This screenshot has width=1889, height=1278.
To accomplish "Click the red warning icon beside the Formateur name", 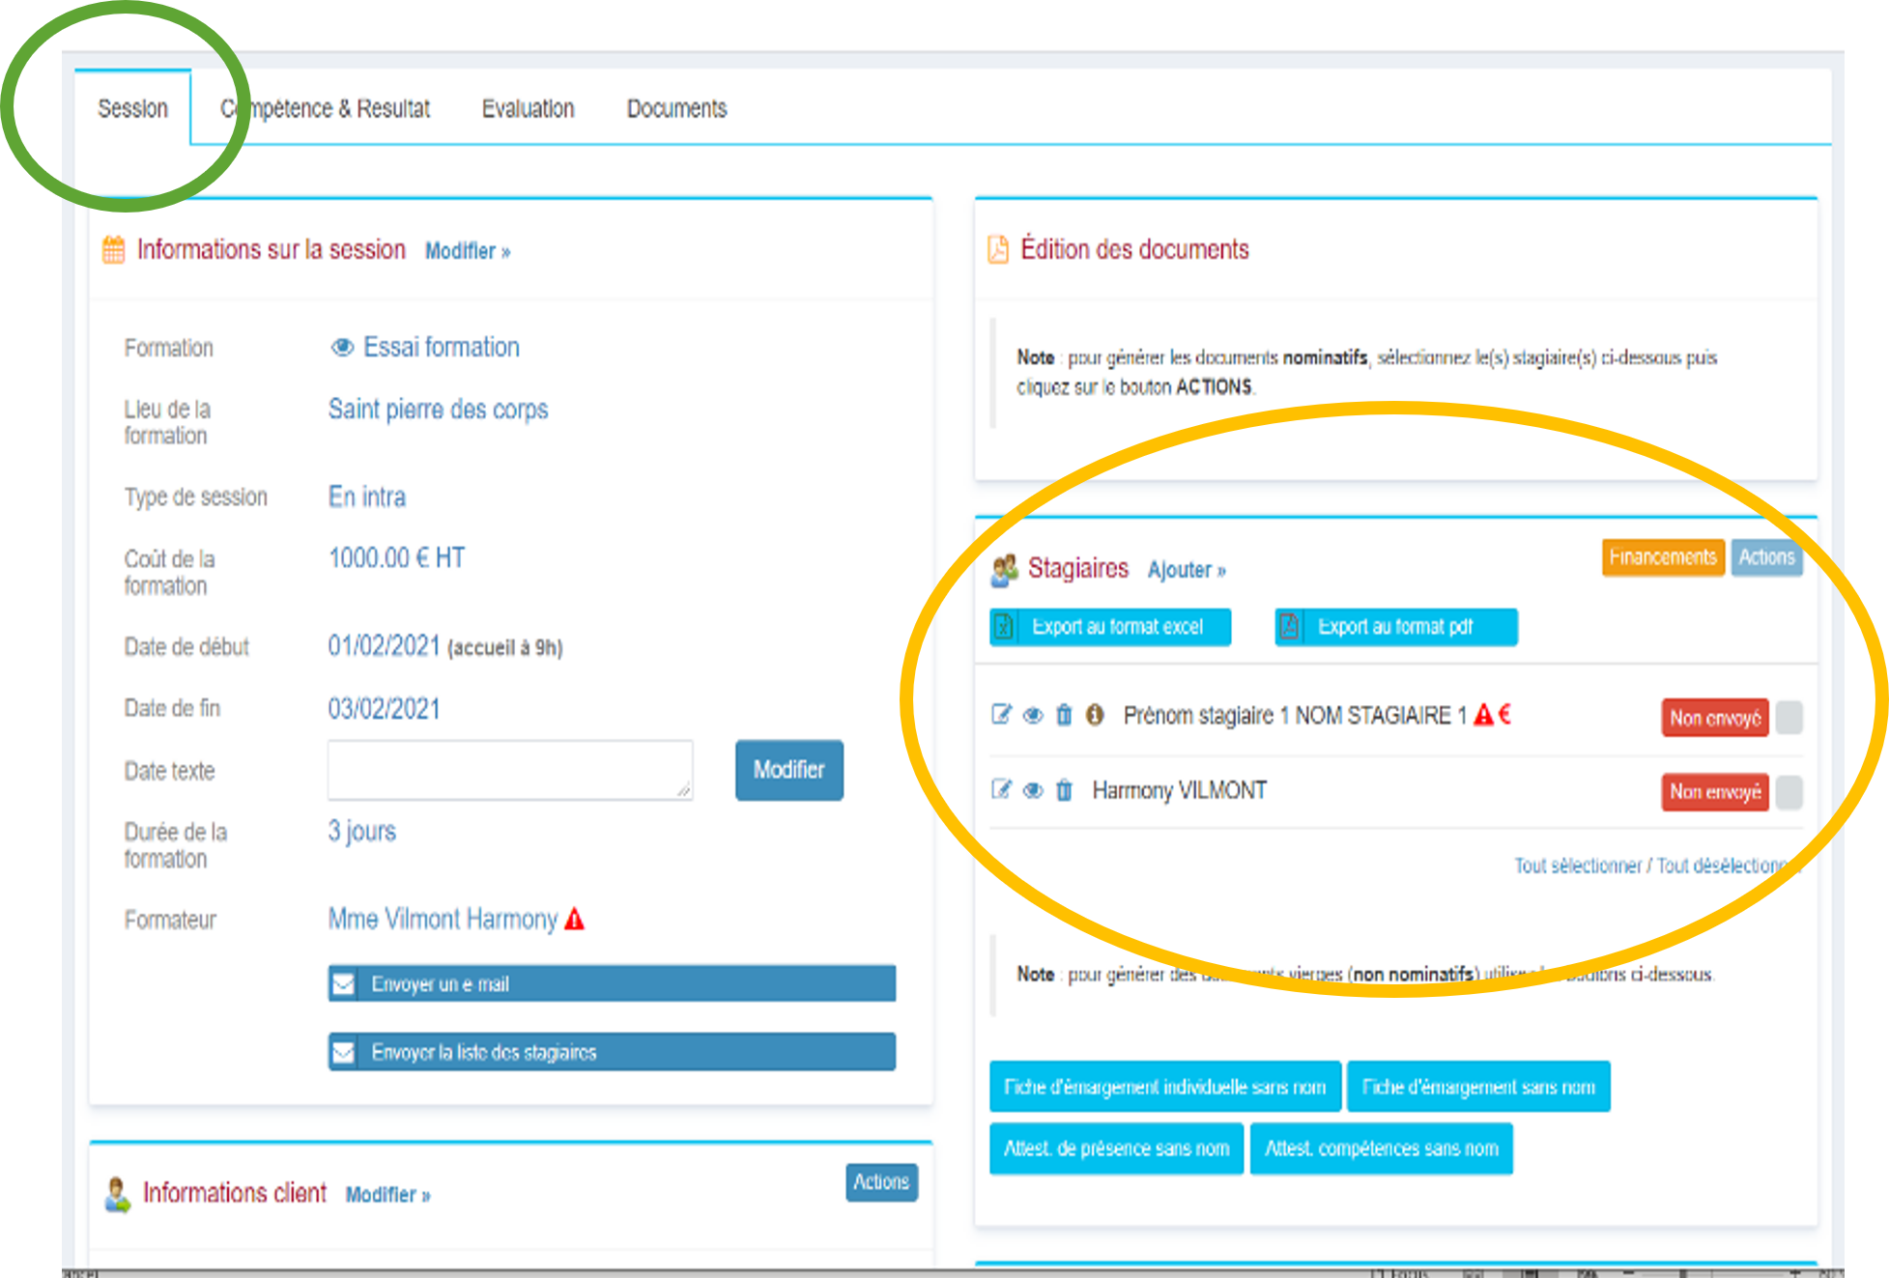I will pos(575,919).
